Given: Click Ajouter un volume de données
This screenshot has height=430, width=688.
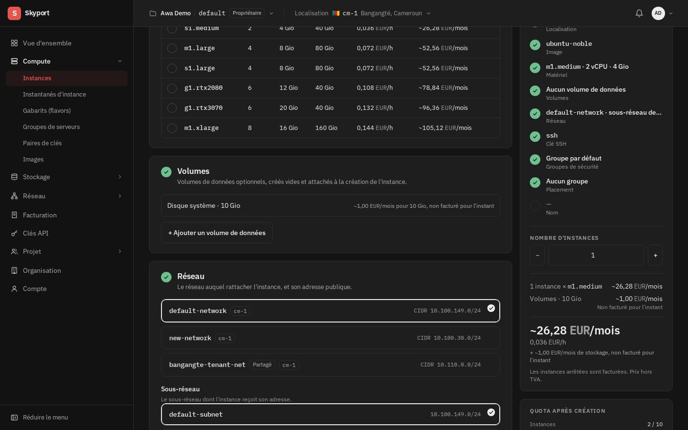Looking at the screenshot, I should tap(217, 233).
